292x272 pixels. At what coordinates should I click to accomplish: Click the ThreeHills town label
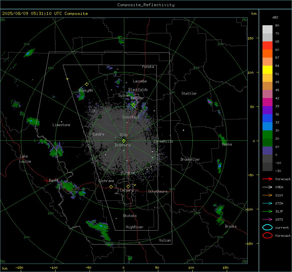point(163,141)
